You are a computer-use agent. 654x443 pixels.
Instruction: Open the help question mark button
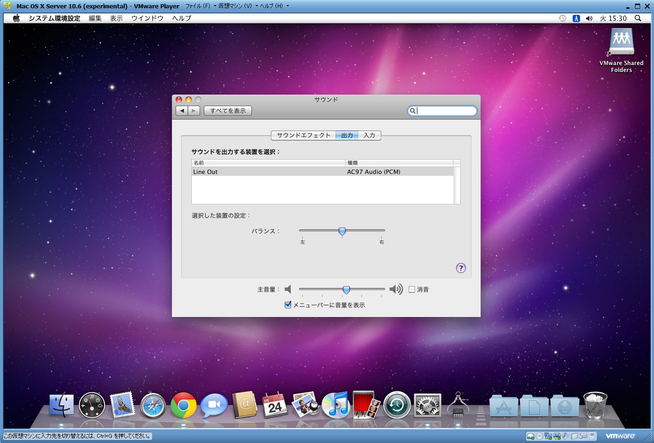coord(461,268)
